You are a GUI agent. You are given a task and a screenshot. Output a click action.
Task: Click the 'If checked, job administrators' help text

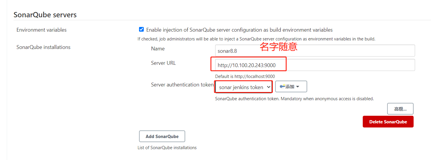click(256, 39)
